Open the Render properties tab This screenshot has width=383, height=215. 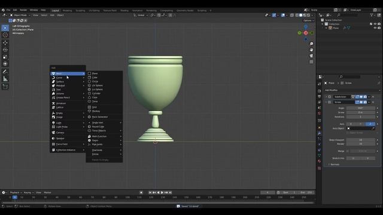click(x=319, y=91)
